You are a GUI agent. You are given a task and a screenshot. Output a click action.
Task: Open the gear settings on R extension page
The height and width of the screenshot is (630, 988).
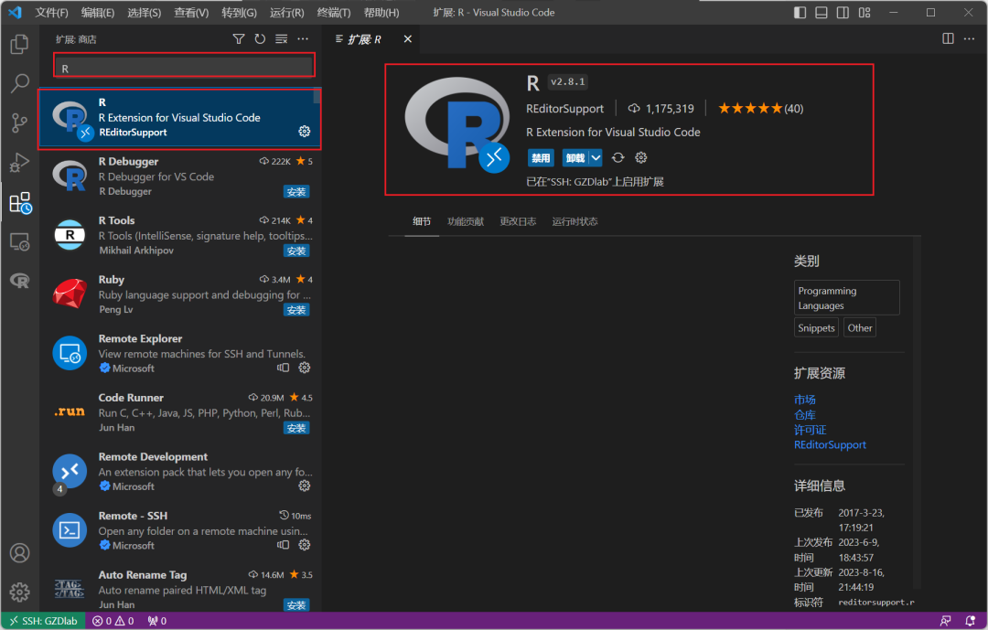point(640,157)
